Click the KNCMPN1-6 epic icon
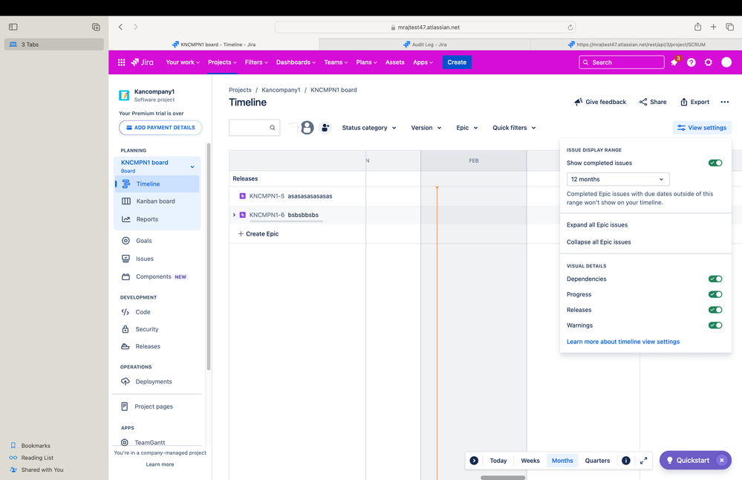The width and height of the screenshot is (742, 480). (243, 215)
